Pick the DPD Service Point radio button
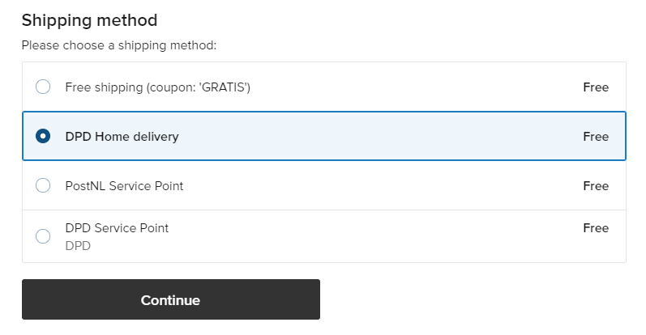 (43, 236)
